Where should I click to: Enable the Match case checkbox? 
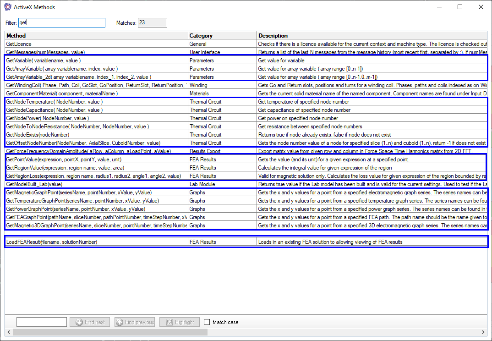pos(207,322)
